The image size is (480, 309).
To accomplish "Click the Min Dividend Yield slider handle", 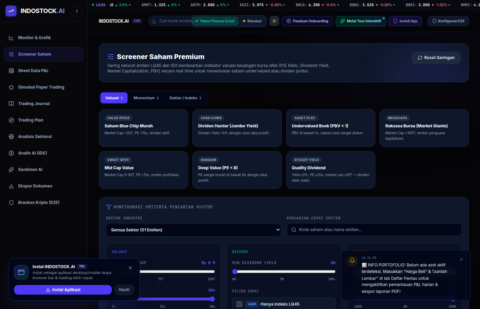I will tap(235, 272).
